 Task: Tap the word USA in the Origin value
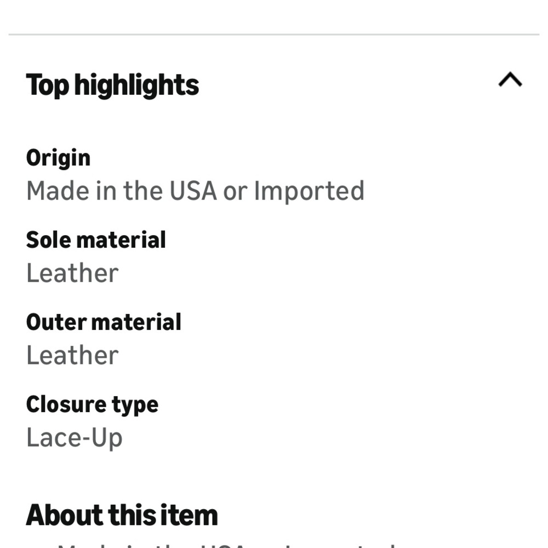tap(193, 191)
